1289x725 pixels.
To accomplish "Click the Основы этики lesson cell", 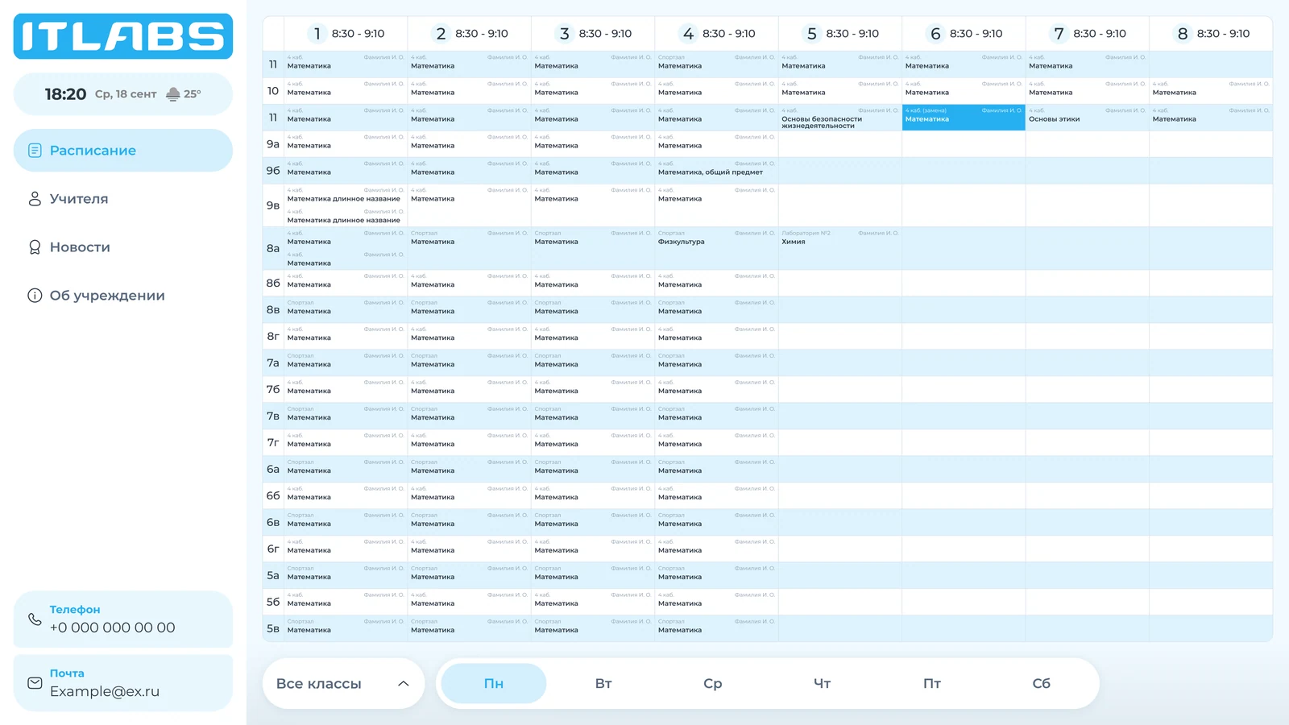I will pos(1087,118).
